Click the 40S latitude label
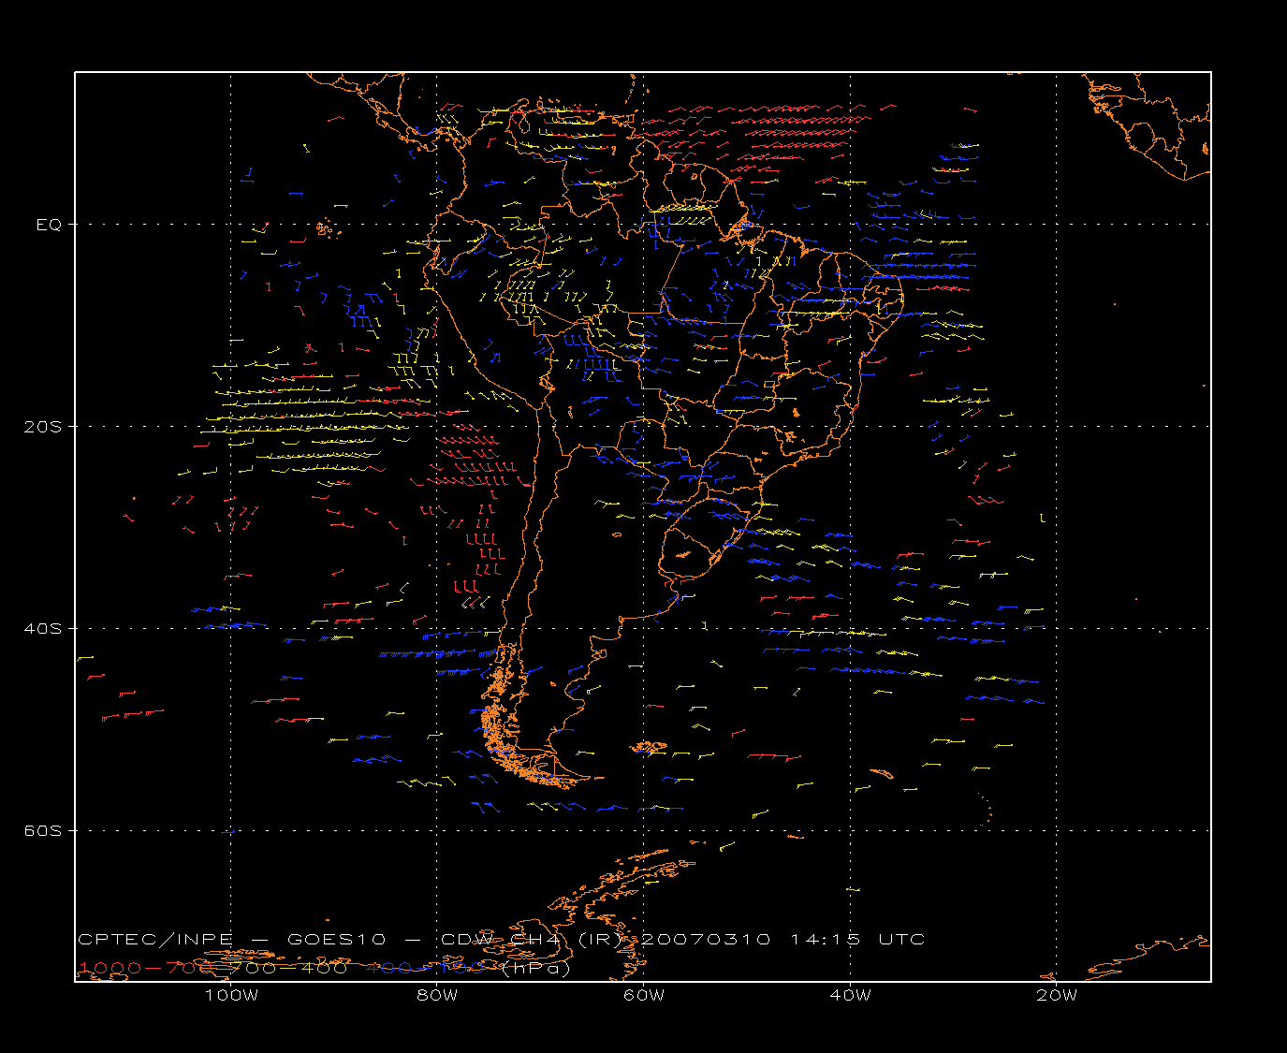 [44, 629]
